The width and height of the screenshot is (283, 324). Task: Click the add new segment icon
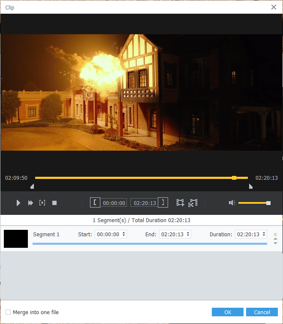(x=181, y=203)
